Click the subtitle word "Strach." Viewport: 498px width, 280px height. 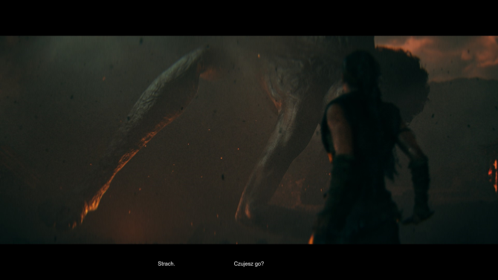[166, 264]
